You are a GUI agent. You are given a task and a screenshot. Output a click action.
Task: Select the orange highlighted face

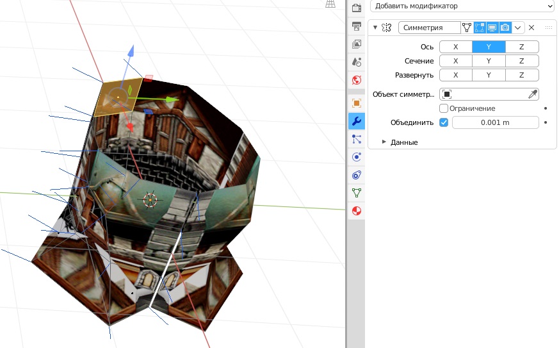118,97
